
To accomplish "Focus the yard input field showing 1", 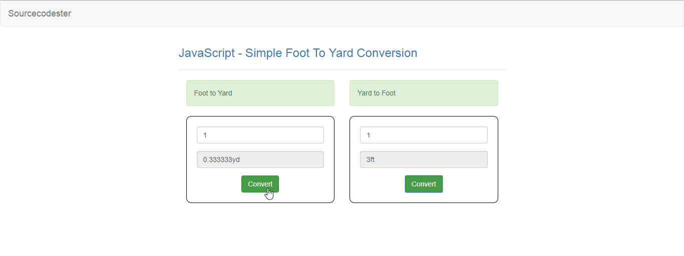I will point(424,135).
